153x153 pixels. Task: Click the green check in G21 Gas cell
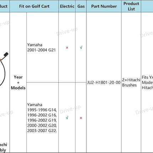click(81, 47)
